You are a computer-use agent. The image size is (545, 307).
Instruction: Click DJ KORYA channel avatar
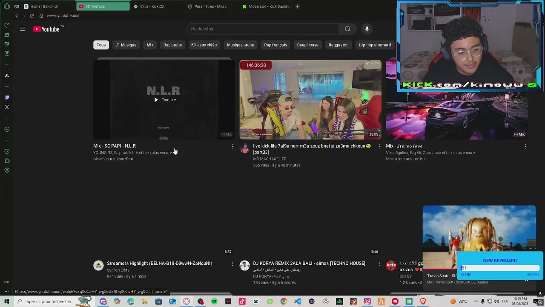(244, 266)
